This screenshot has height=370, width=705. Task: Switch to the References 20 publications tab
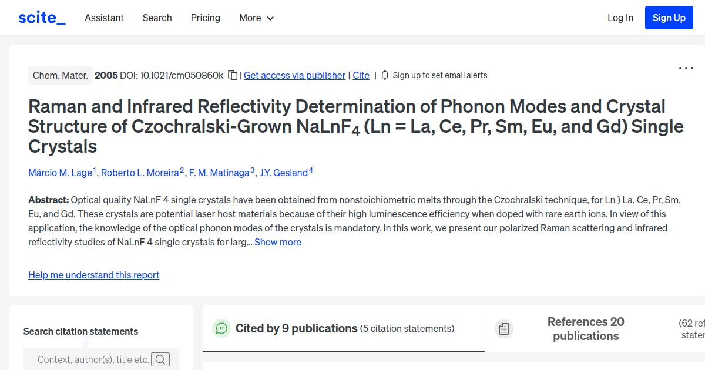[x=586, y=328]
